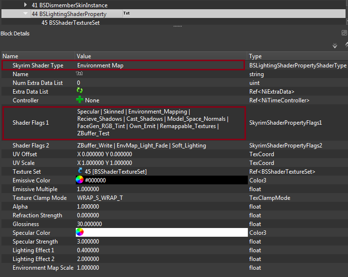The width and height of the screenshot is (348, 277).
Task: Click the TexClampMode type cell
Action: coord(270,198)
